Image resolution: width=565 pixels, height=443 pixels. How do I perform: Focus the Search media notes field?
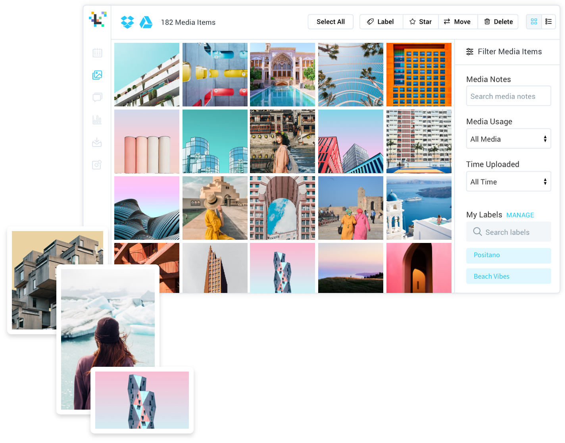(x=509, y=96)
